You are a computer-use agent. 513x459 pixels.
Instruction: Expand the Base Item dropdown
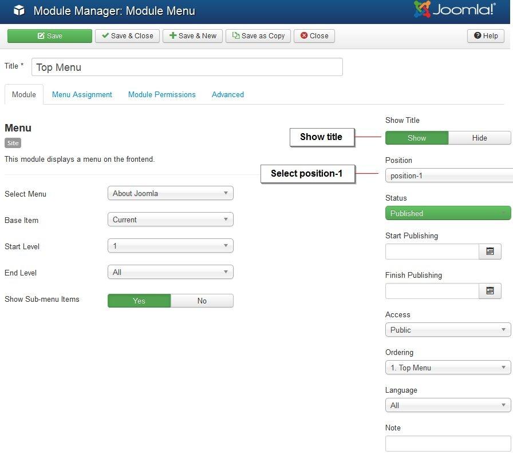[170, 219]
